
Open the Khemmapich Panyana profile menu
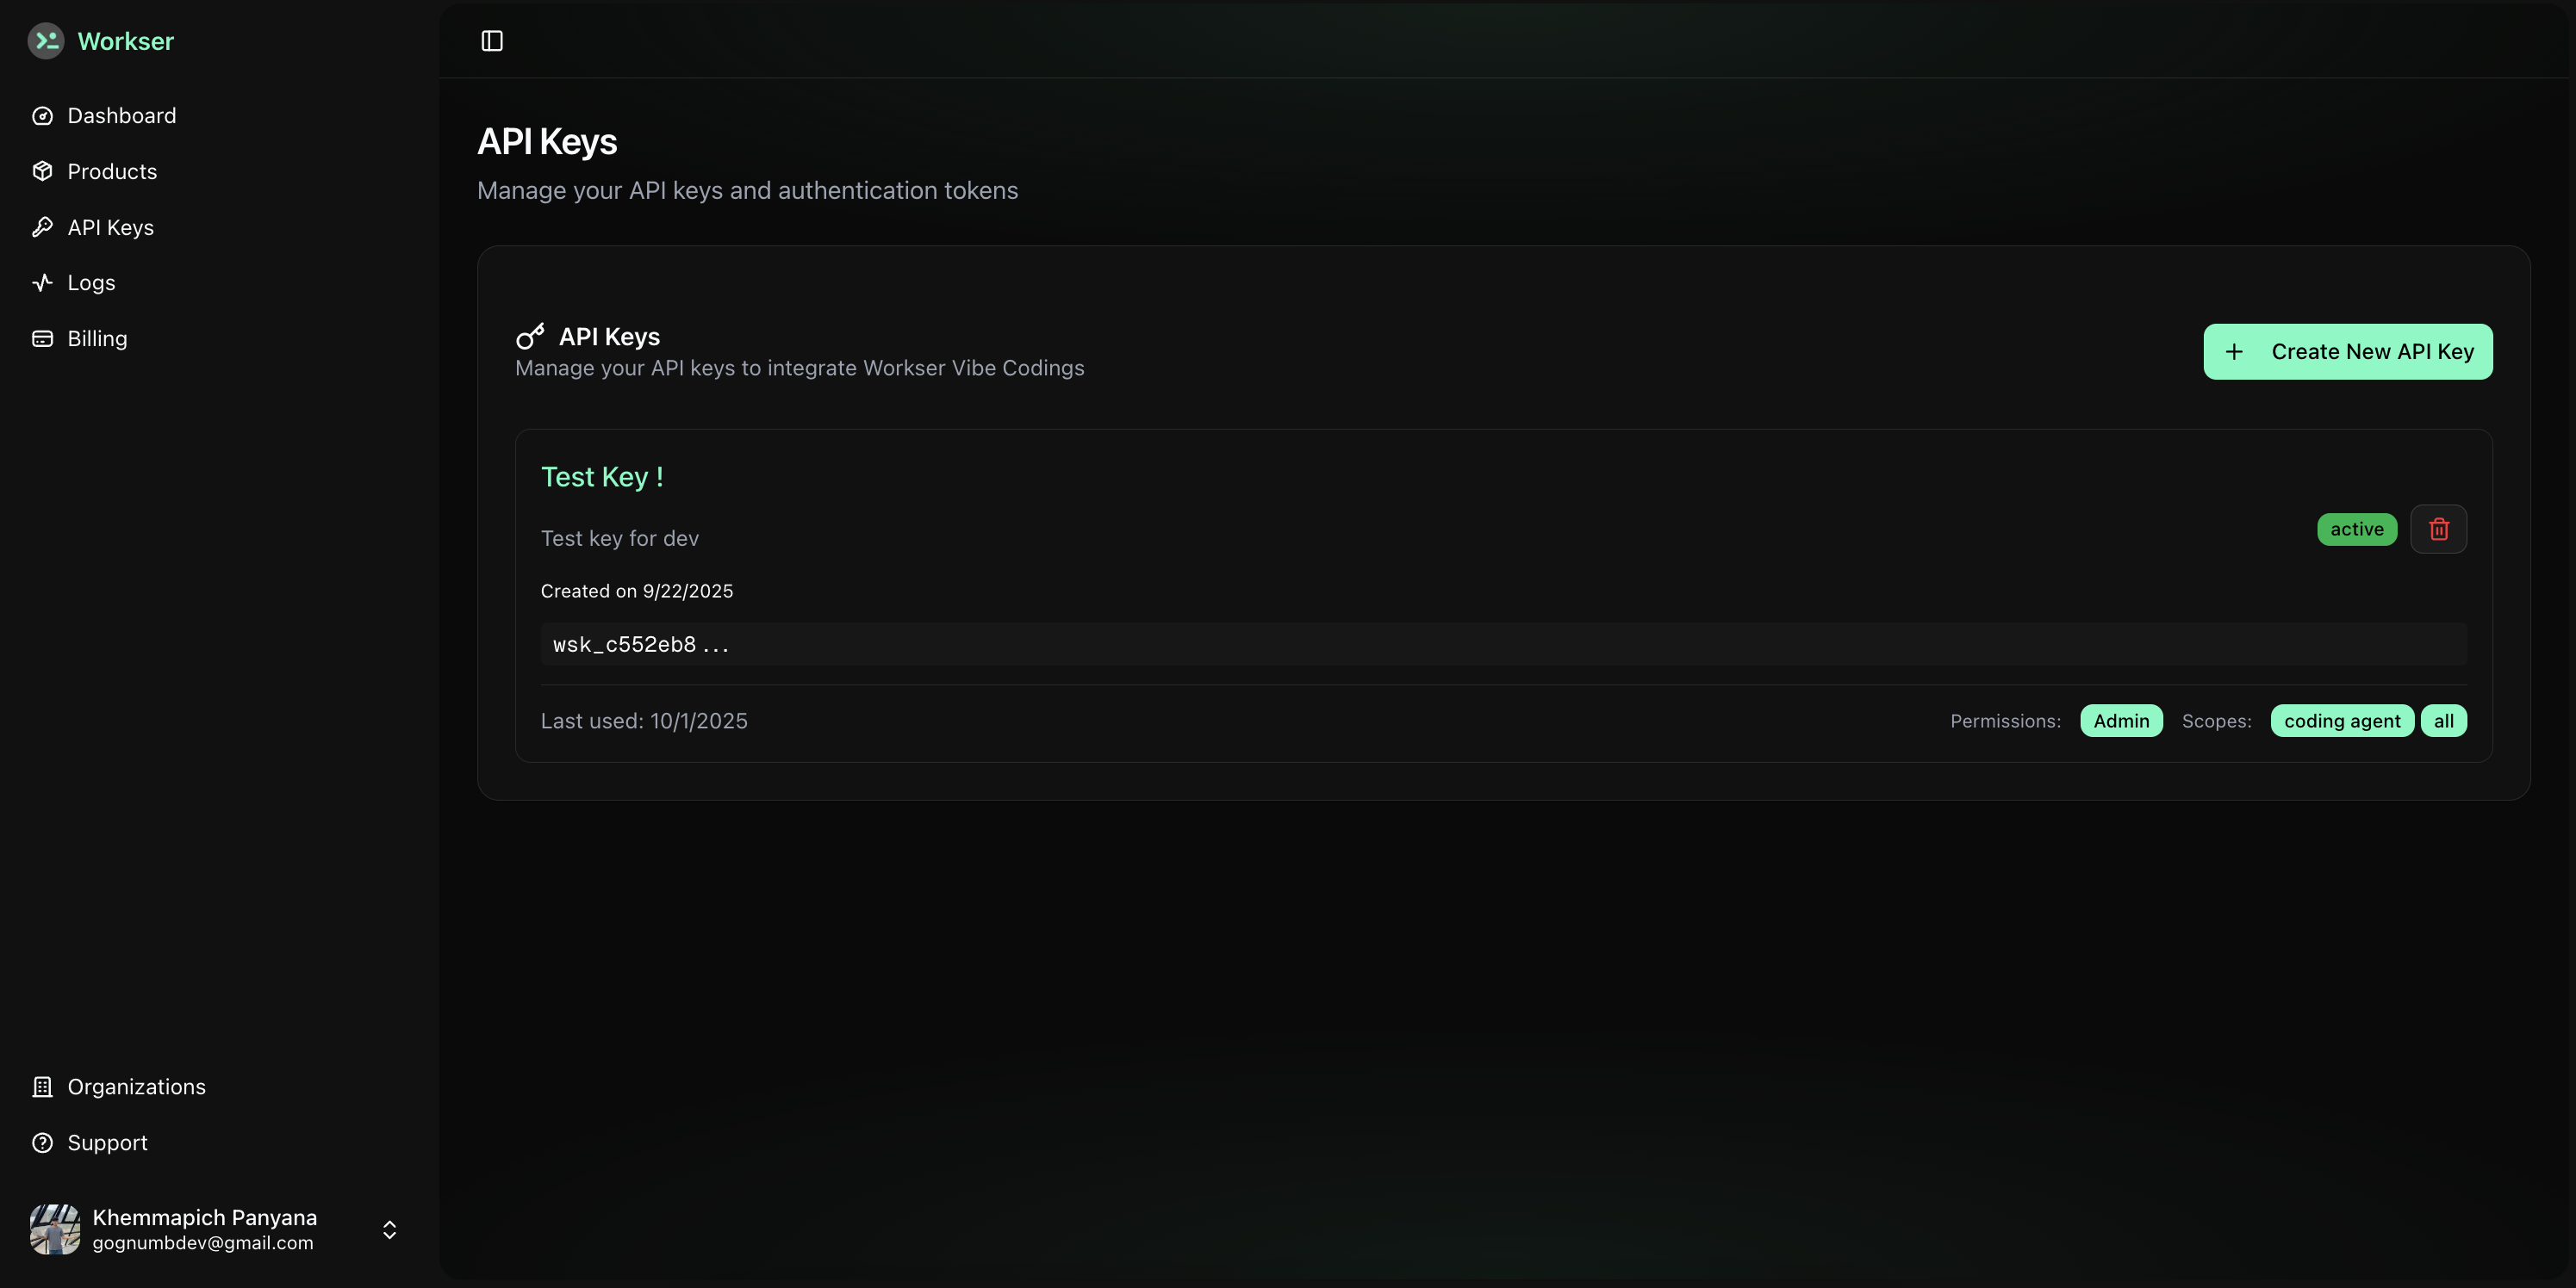[204, 1230]
